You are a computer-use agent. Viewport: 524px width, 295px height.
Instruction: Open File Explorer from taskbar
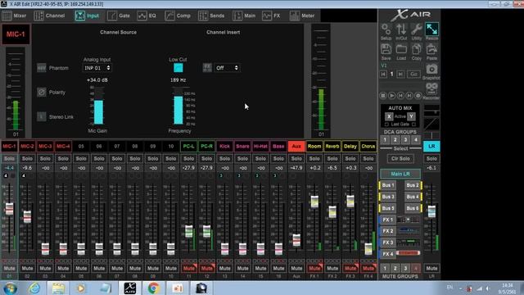coord(58,288)
